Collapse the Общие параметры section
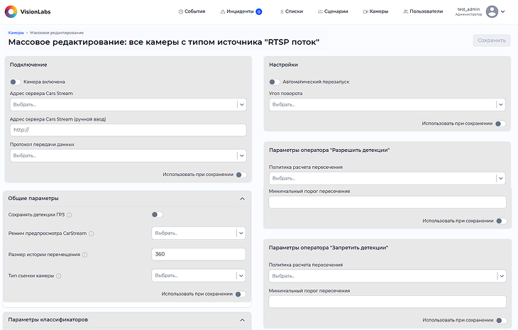Screen dimensions: 518x330 pyautogui.click(x=242, y=199)
